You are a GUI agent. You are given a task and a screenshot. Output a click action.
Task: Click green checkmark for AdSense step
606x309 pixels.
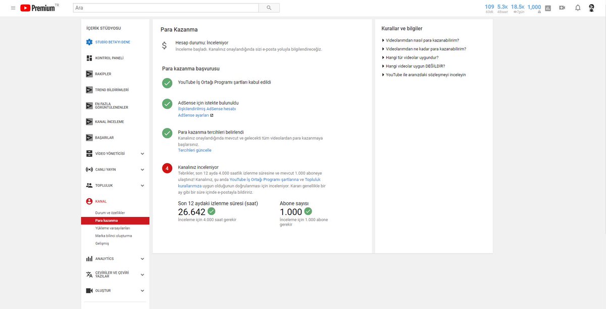167,104
